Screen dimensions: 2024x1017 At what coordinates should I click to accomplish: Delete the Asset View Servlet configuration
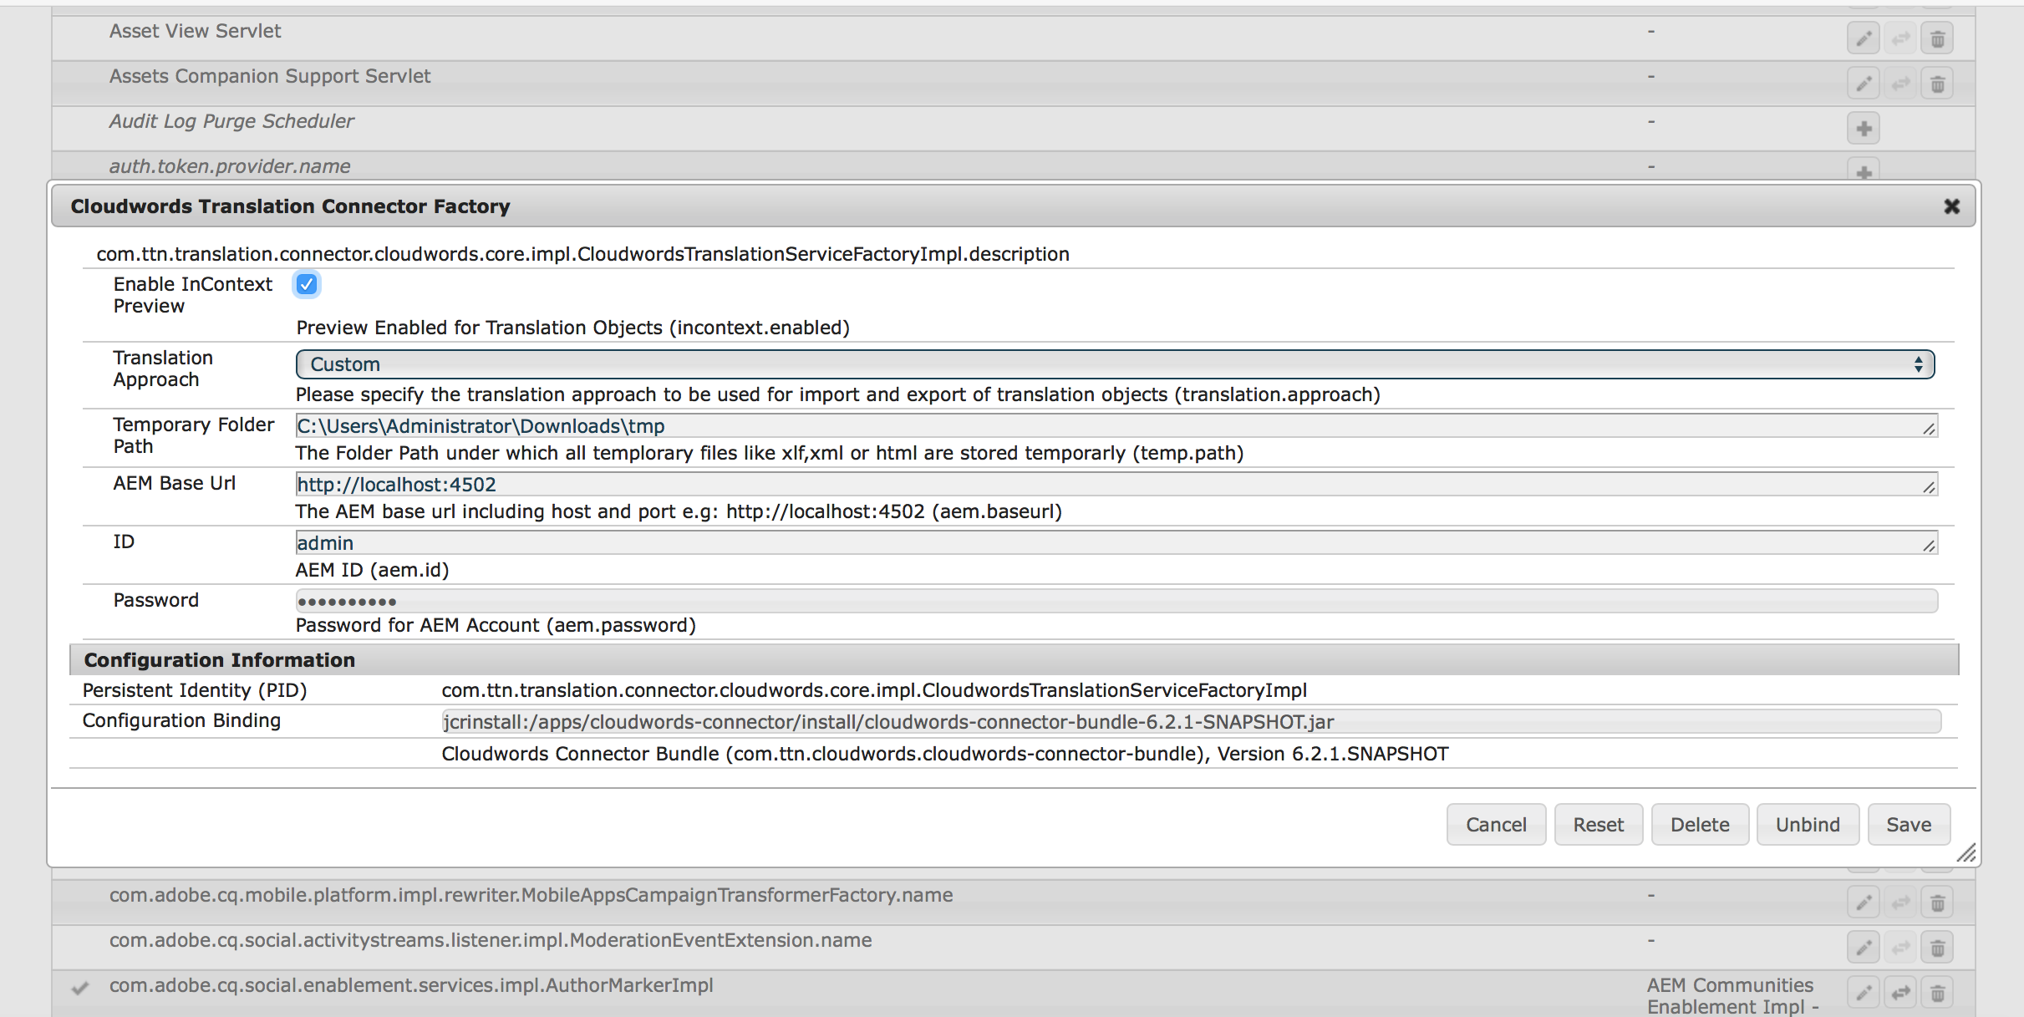click(1937, 38)
